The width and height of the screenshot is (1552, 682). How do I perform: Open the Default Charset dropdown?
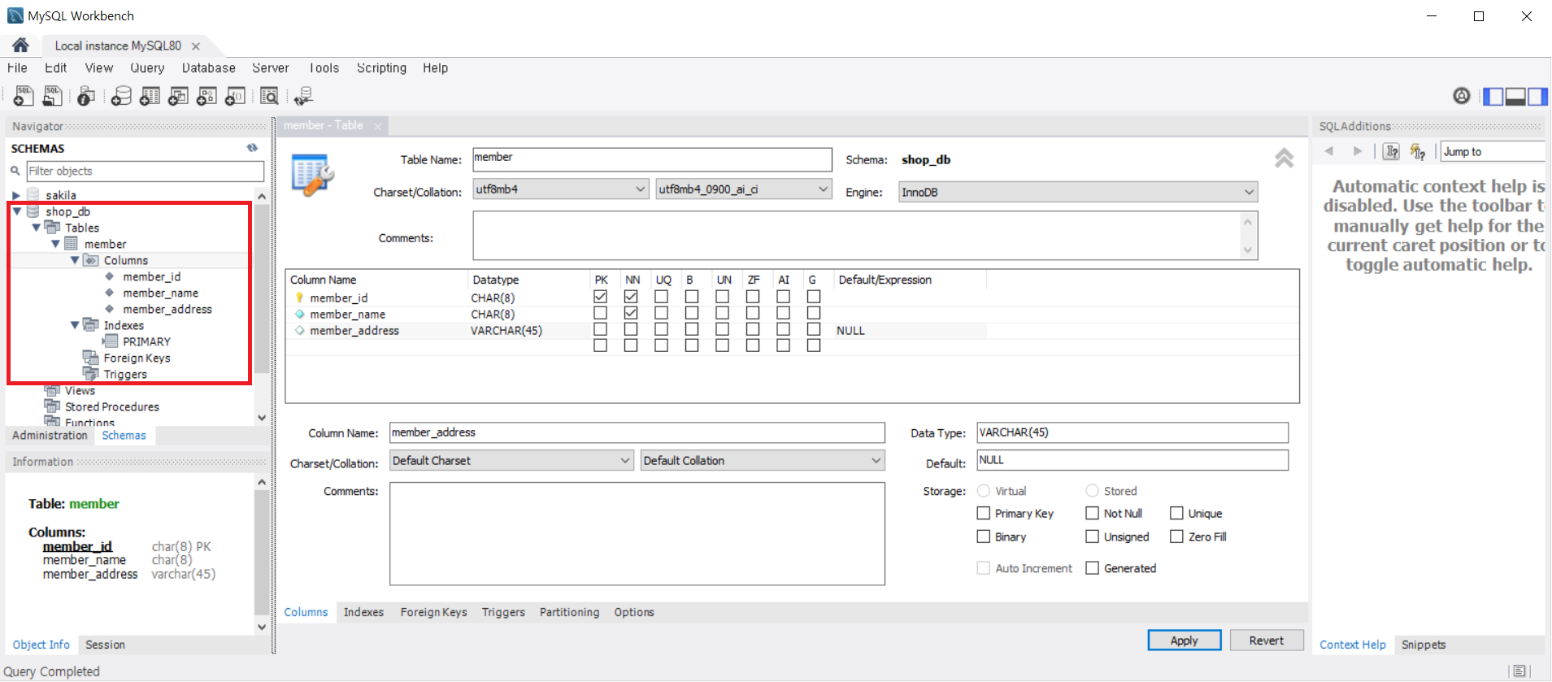click(511, 460)
